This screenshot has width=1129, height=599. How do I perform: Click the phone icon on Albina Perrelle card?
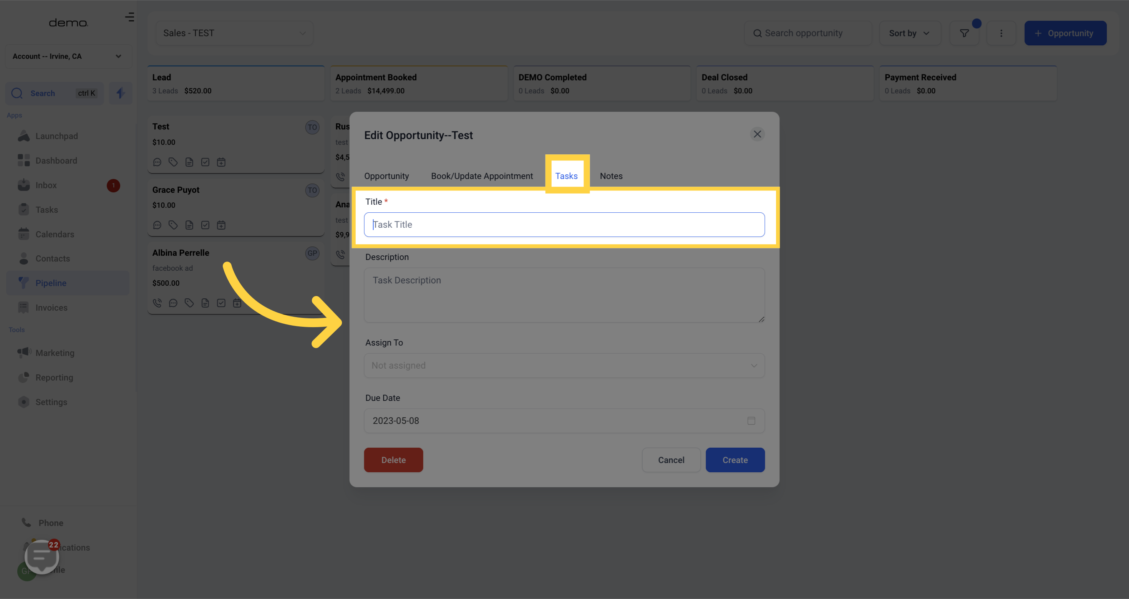pos(157,303)
